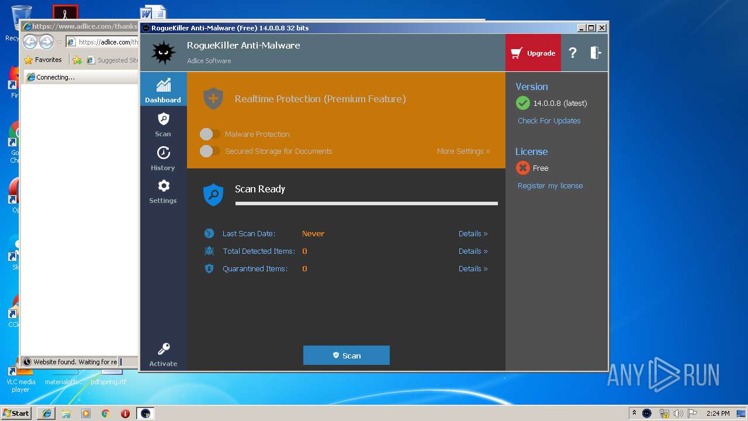This screenshot has height=421, width=748.
Task: Click the scan progress bar
Action: 366,203
